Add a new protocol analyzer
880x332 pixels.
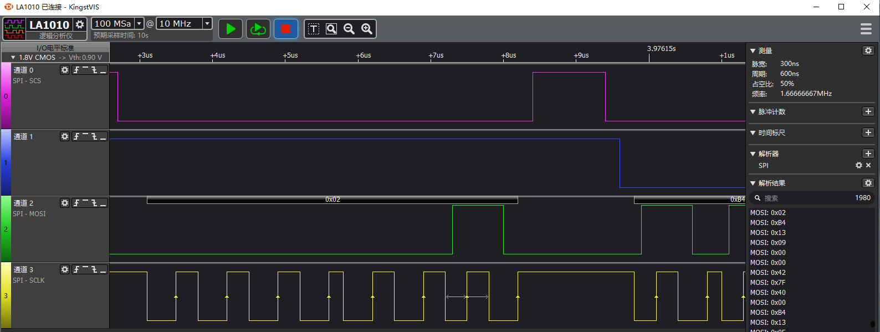[x=868, y=154]
